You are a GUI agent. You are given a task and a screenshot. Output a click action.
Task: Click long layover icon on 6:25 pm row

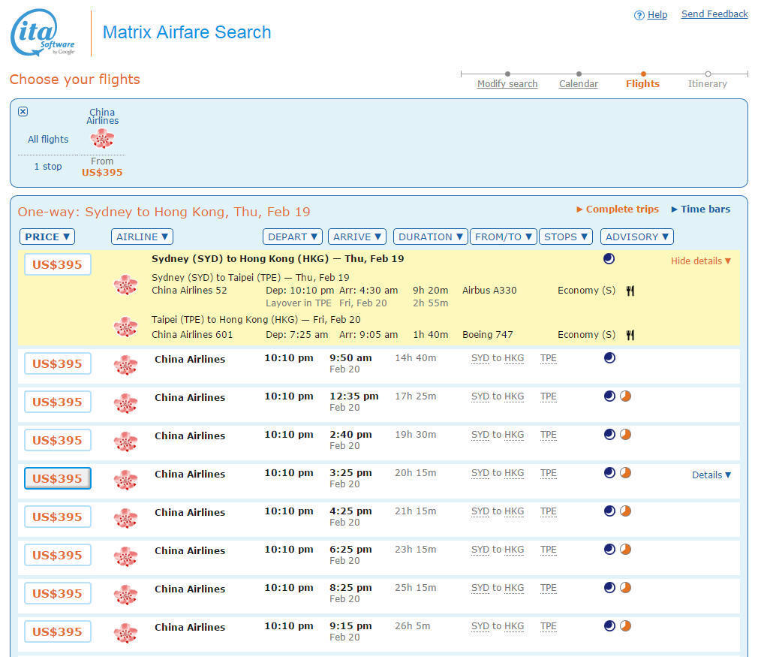pos(626,549)
